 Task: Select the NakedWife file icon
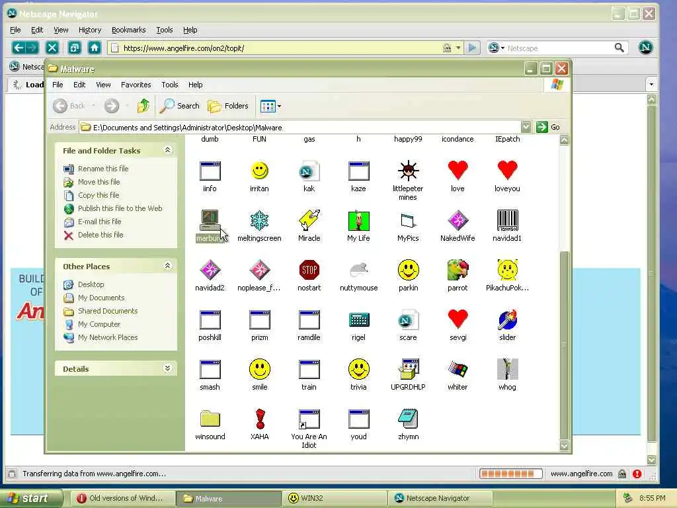pyautogui.click(x=458, y=220)
